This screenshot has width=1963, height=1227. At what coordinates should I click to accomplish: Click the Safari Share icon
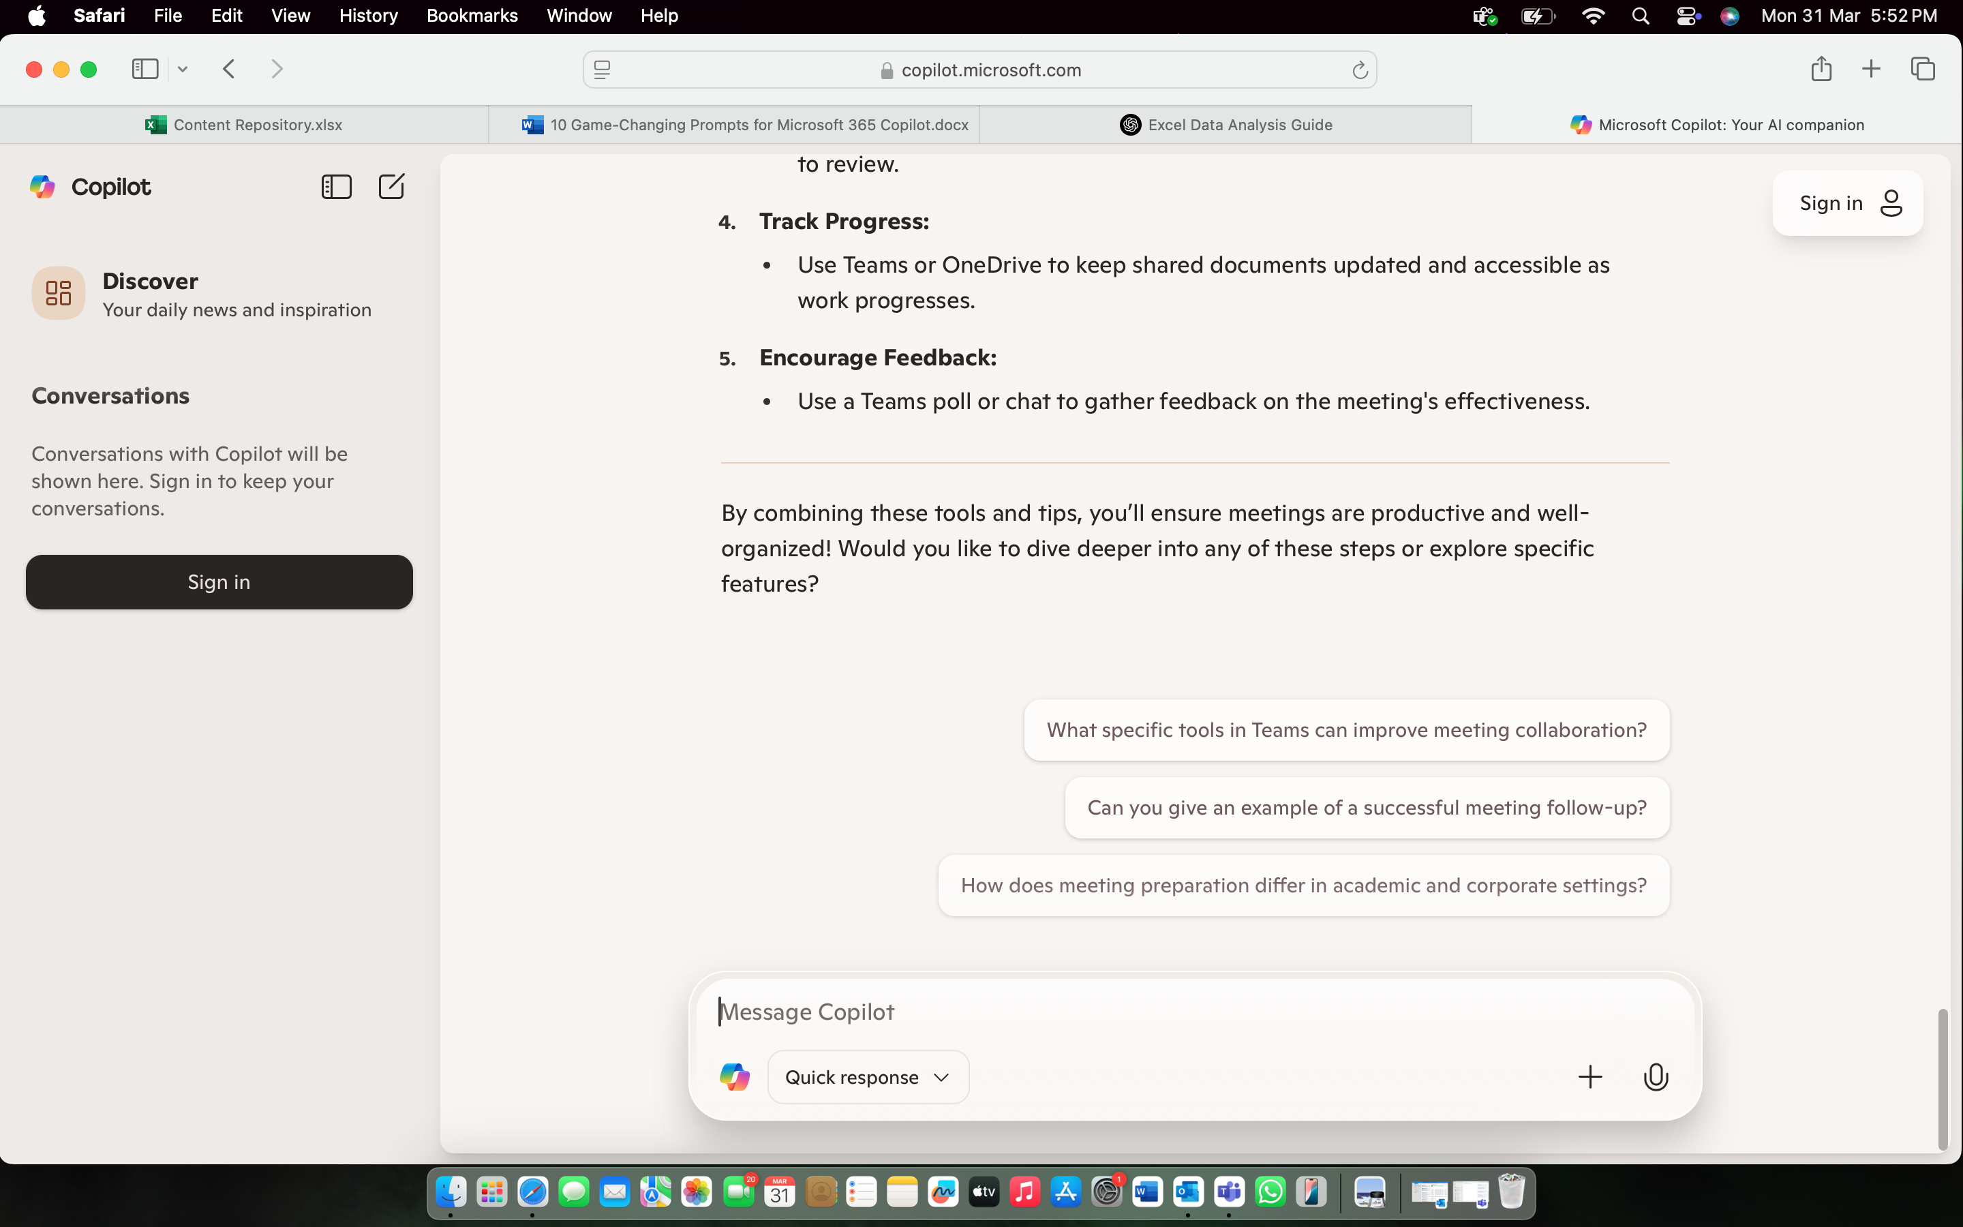click(1821, 69)
